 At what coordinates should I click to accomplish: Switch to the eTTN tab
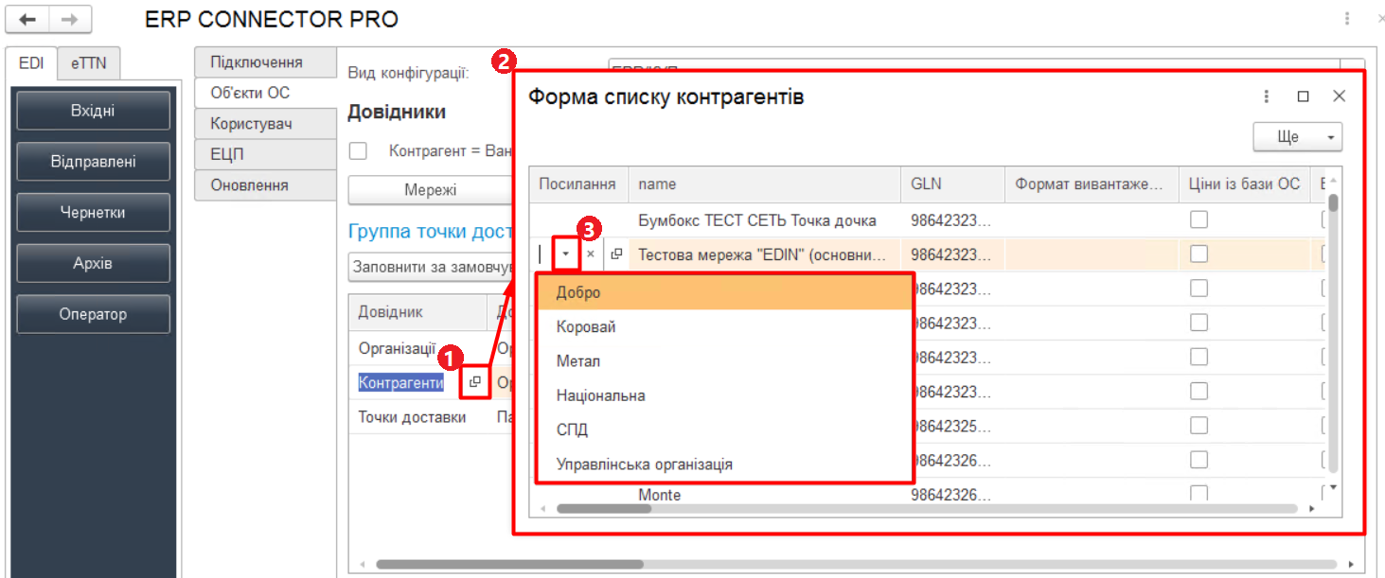tap(88, 63)
